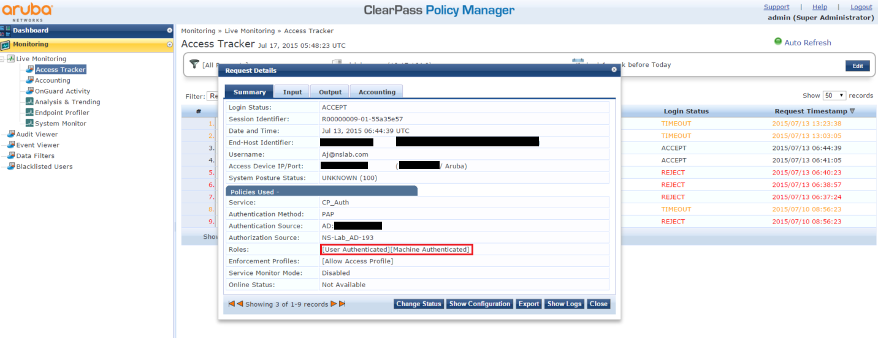Click the Logout link
This screenshot has height=338, width=878.
coord(861,7)
